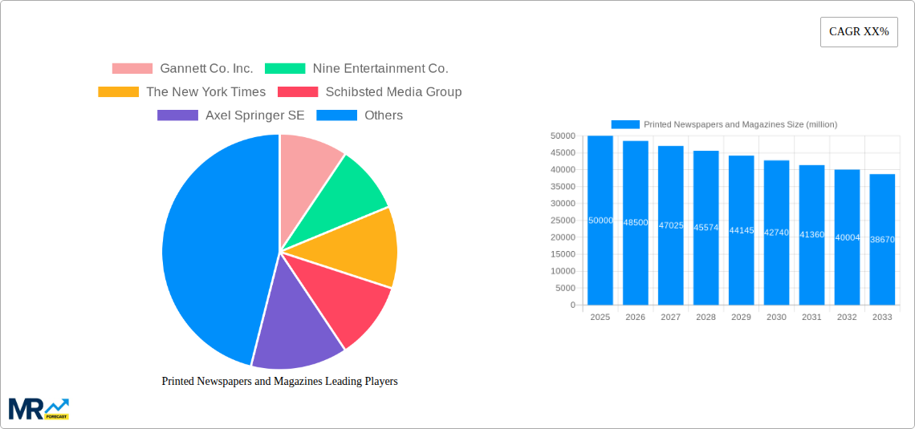This screenshot has height=429, width=915.
Task: Toggle bar chart legend blue swatch
Action: pos(625,125)
